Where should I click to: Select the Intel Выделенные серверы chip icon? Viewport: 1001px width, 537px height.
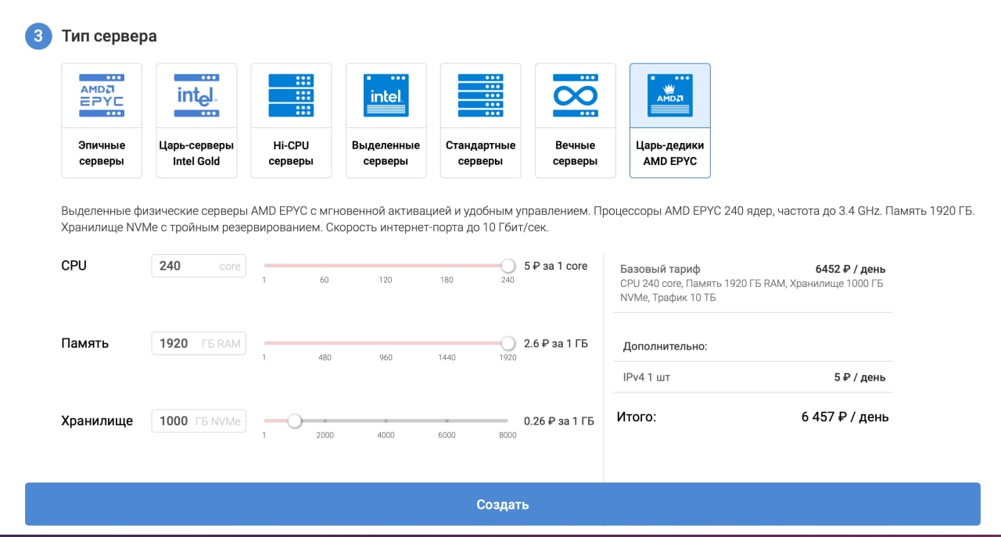pyautogui.click(x=386, y=95)
